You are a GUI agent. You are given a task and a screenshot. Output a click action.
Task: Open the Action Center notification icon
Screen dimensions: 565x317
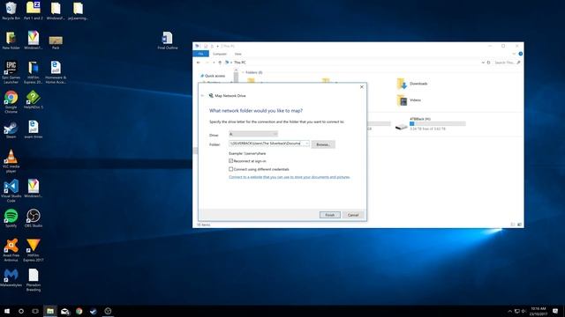(555, 311)
